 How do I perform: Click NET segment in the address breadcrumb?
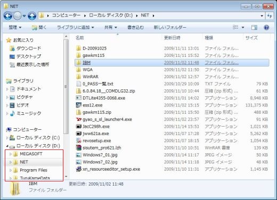(x=145, y=15)
